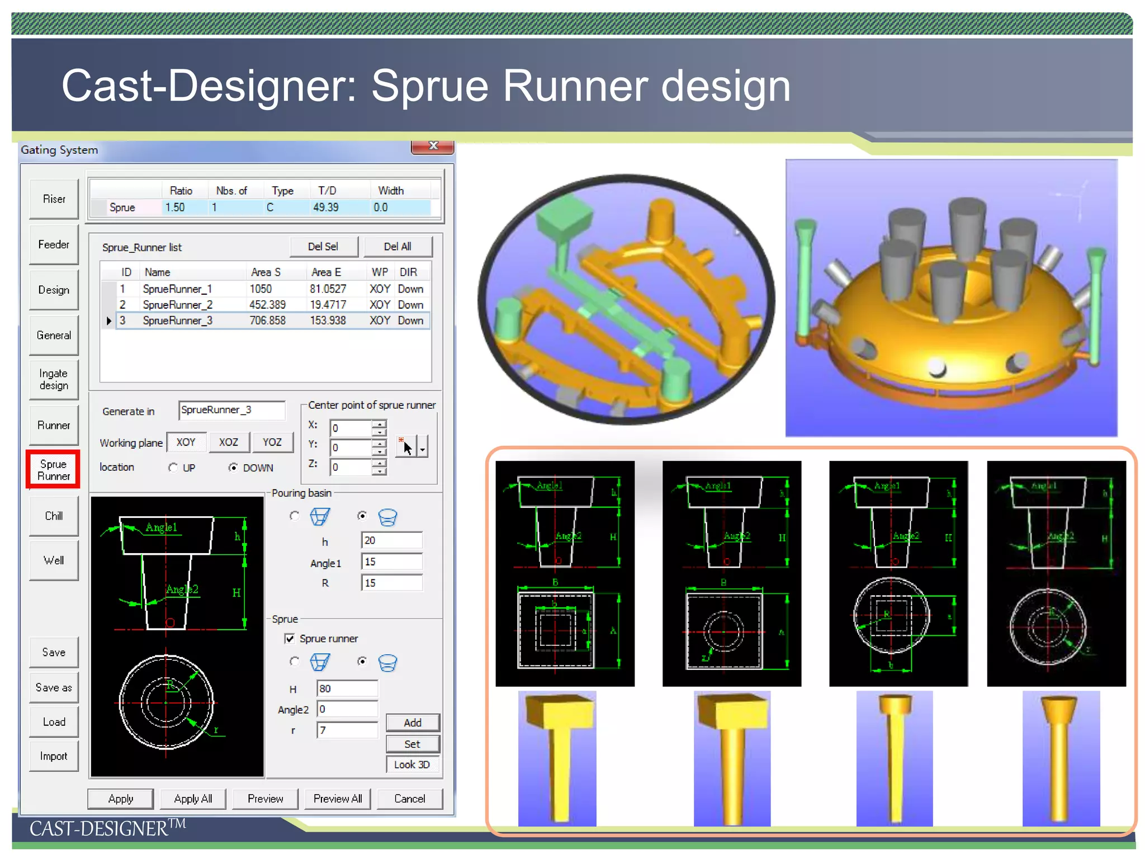Click the pouring basin R field

click(x=392, y=583)
